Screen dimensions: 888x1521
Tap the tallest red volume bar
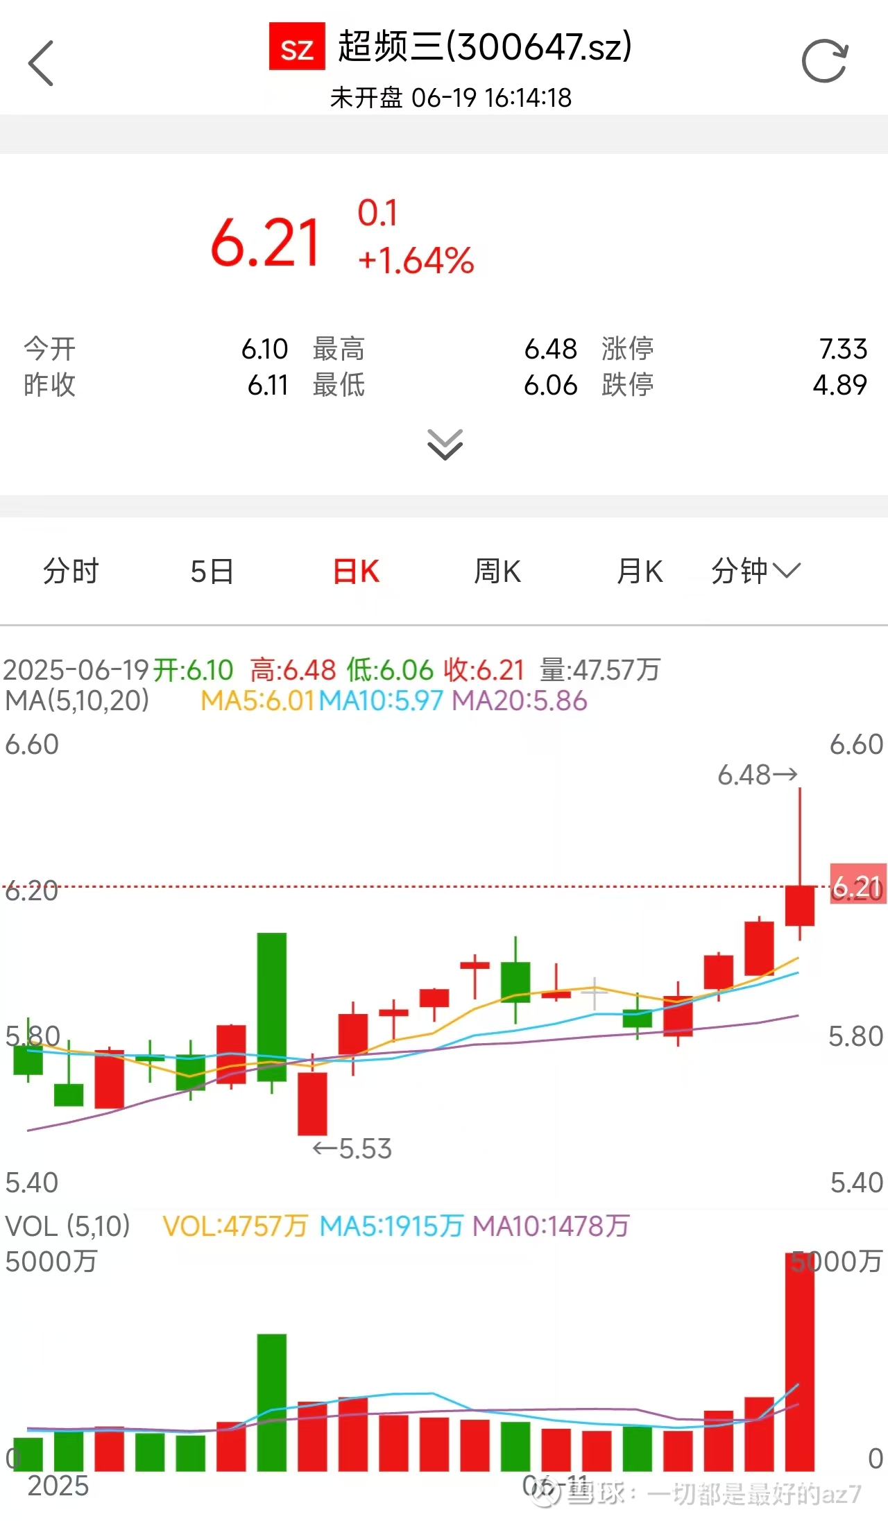coord(799,1361)
